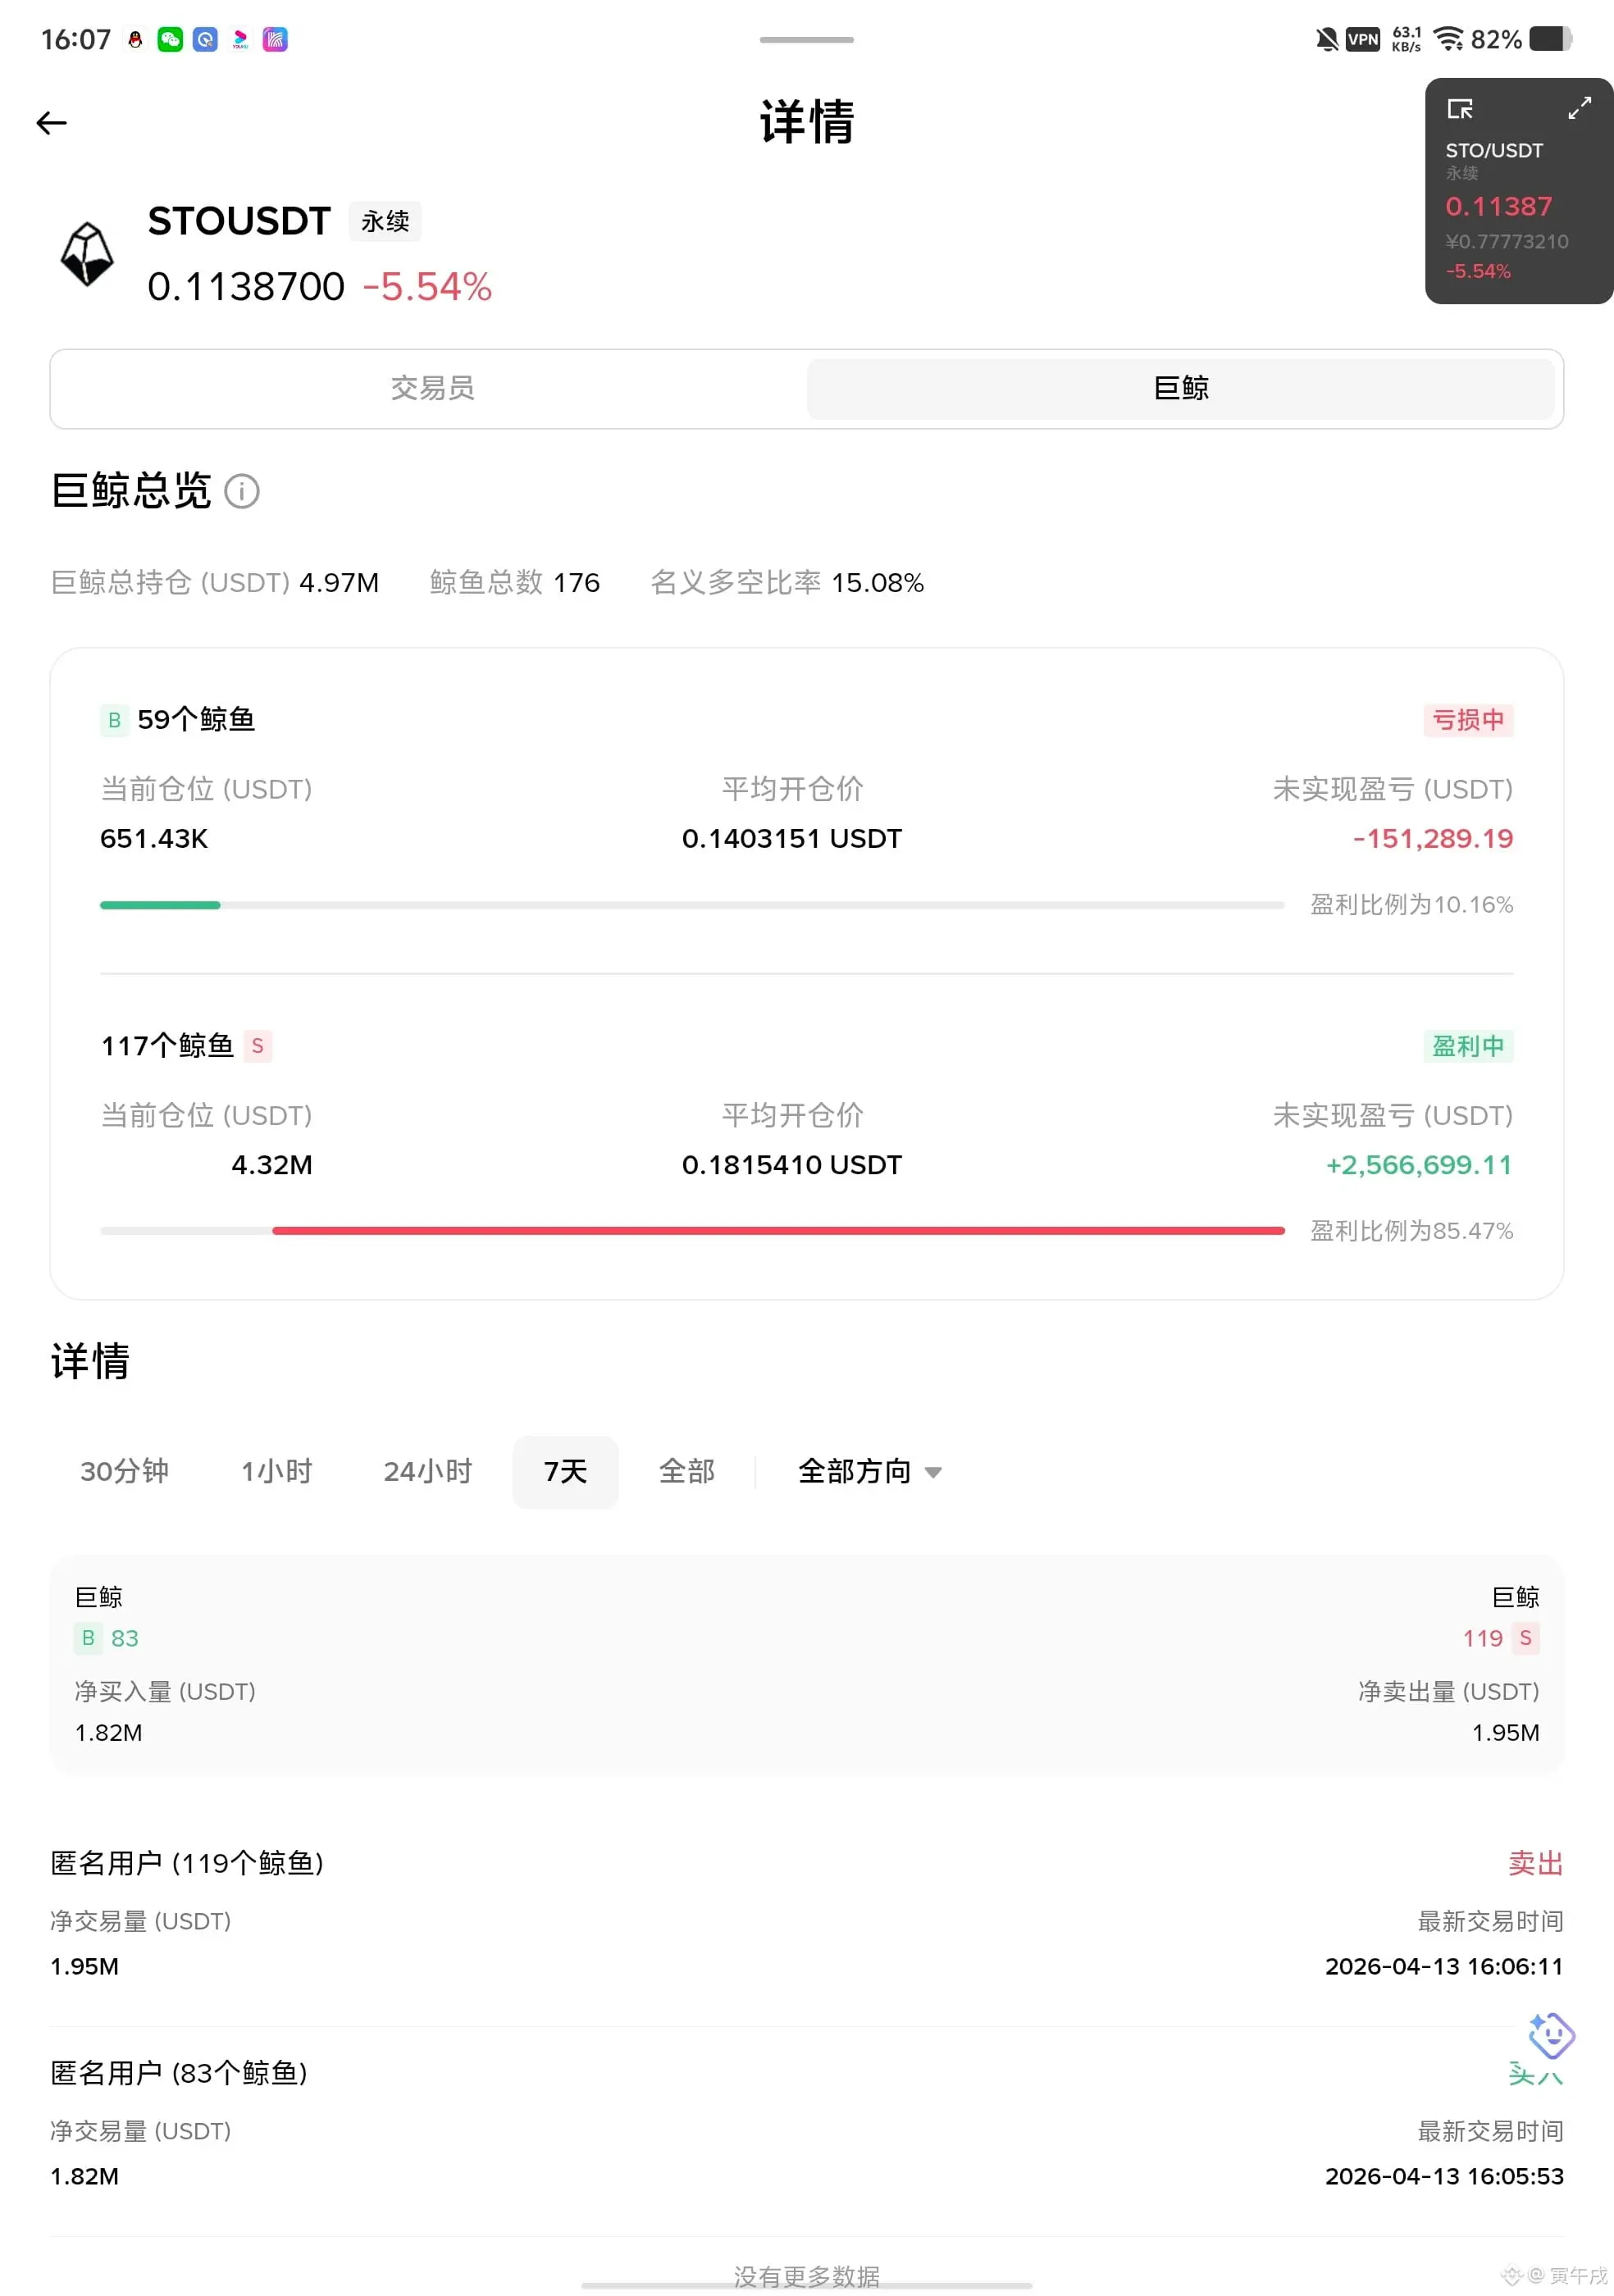The image size is (1614, 2296).
Task: Click the 亏损中 status label
Action: 1467,720
